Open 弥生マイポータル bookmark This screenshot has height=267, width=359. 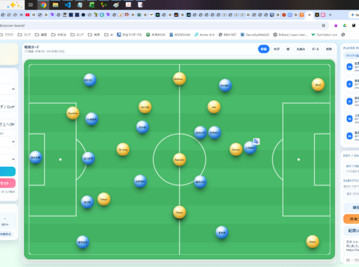coord(130,35)
